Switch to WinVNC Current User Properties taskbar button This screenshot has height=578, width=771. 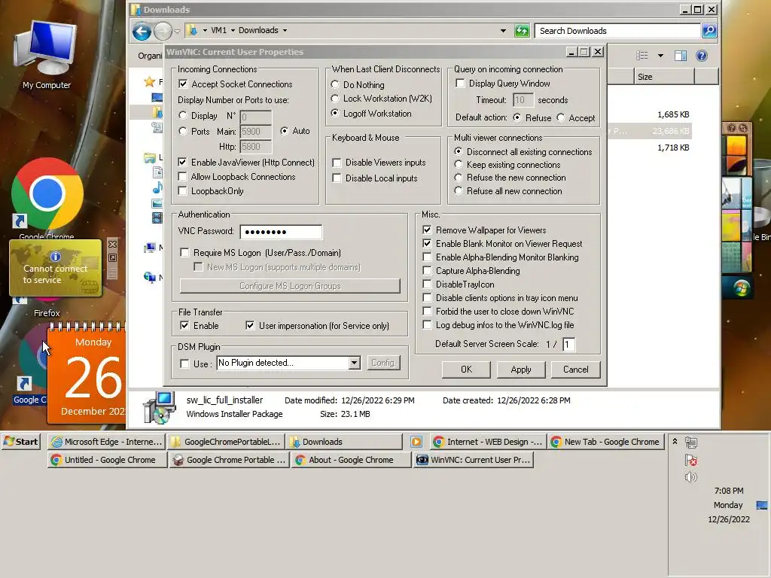473,460
